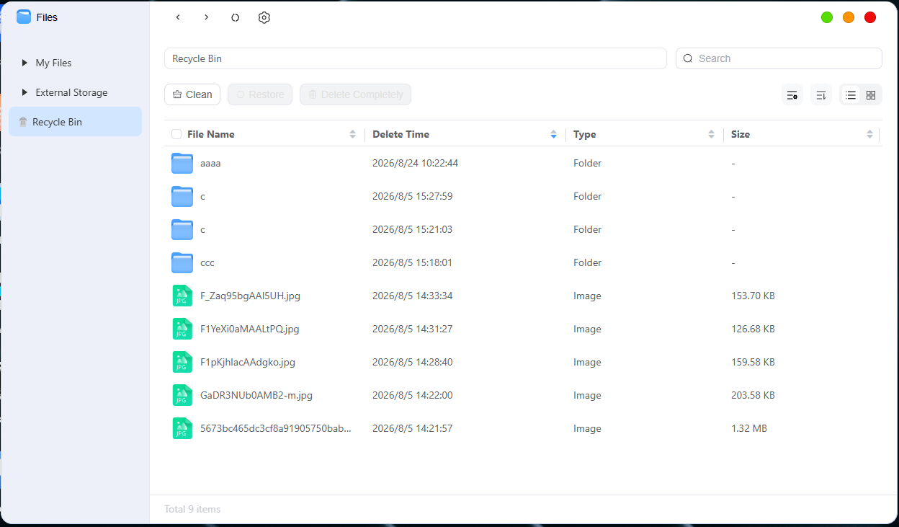Sort by the Type column arrows

tap(711, 135)
